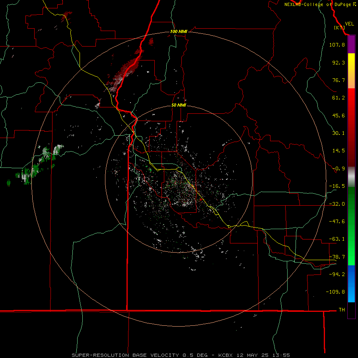The width and height of the screenshot is (358, 358).
Task: Pick the purple segment of the velocity scale
Action: [351, 45]
